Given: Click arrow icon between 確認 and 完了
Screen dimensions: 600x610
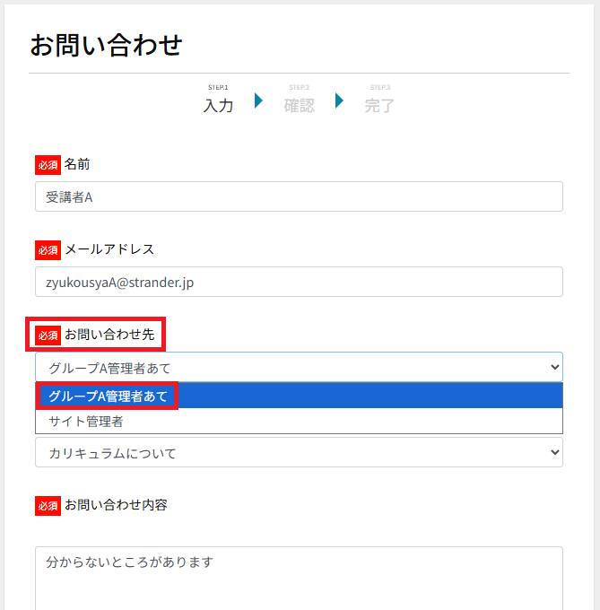Looking at the screenshot, I should (x=339, y=100).
